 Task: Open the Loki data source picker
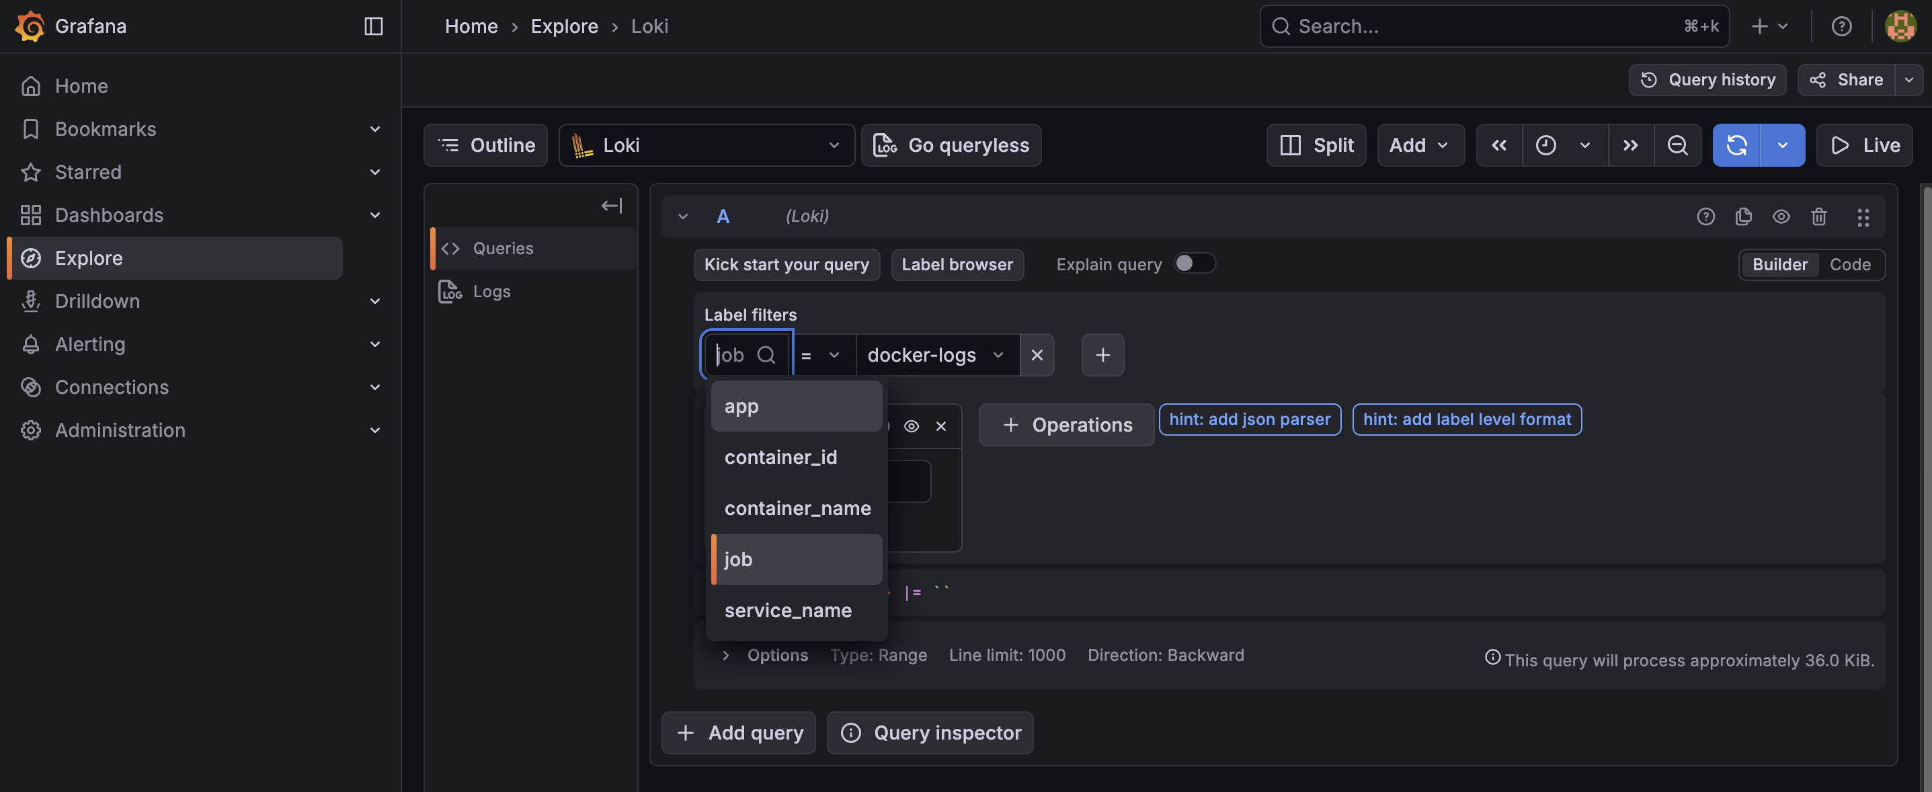pos(707,145)
